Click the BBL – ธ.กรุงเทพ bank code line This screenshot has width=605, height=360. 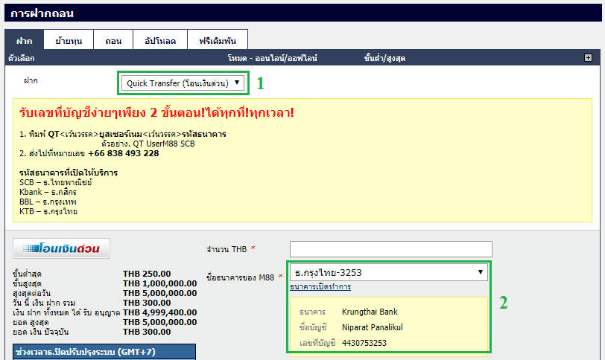[48, 202]
